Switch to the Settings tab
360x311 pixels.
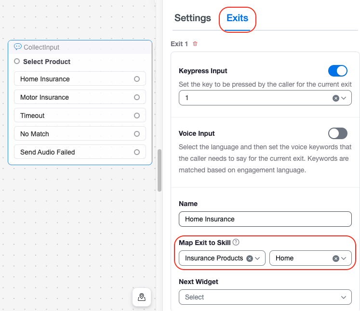(x=193, y=18)
